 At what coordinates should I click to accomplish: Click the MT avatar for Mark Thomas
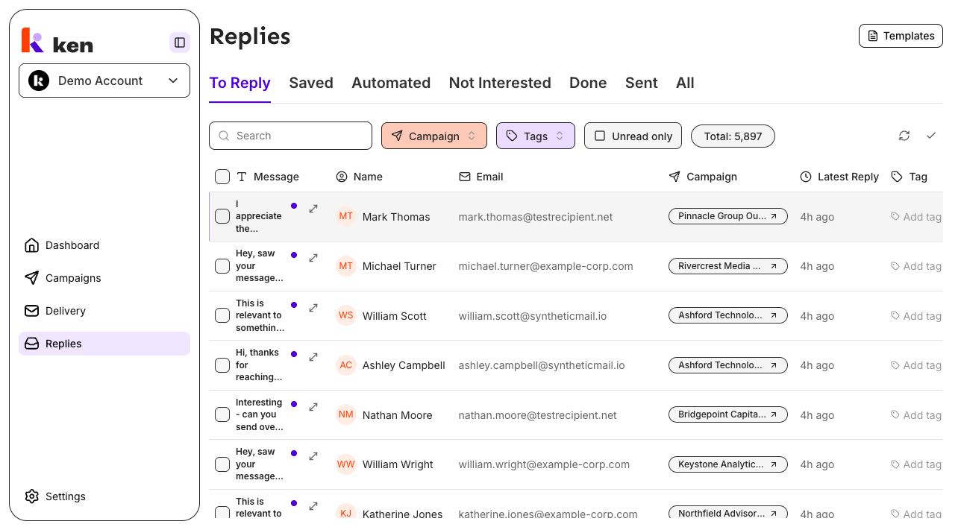coord(346,216)
